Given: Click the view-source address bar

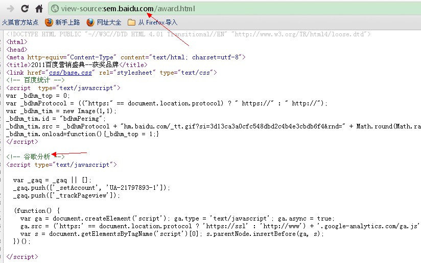Looking at the screenshot, I should click(x=235, y=9).
